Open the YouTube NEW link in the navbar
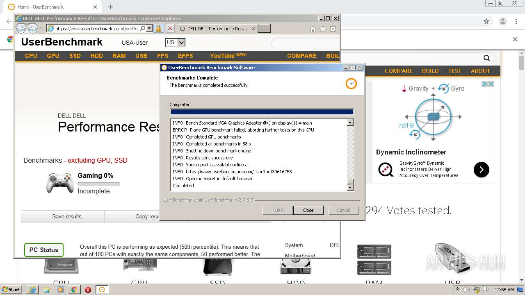This screenshot has height=295, width=525. point(228,56)
